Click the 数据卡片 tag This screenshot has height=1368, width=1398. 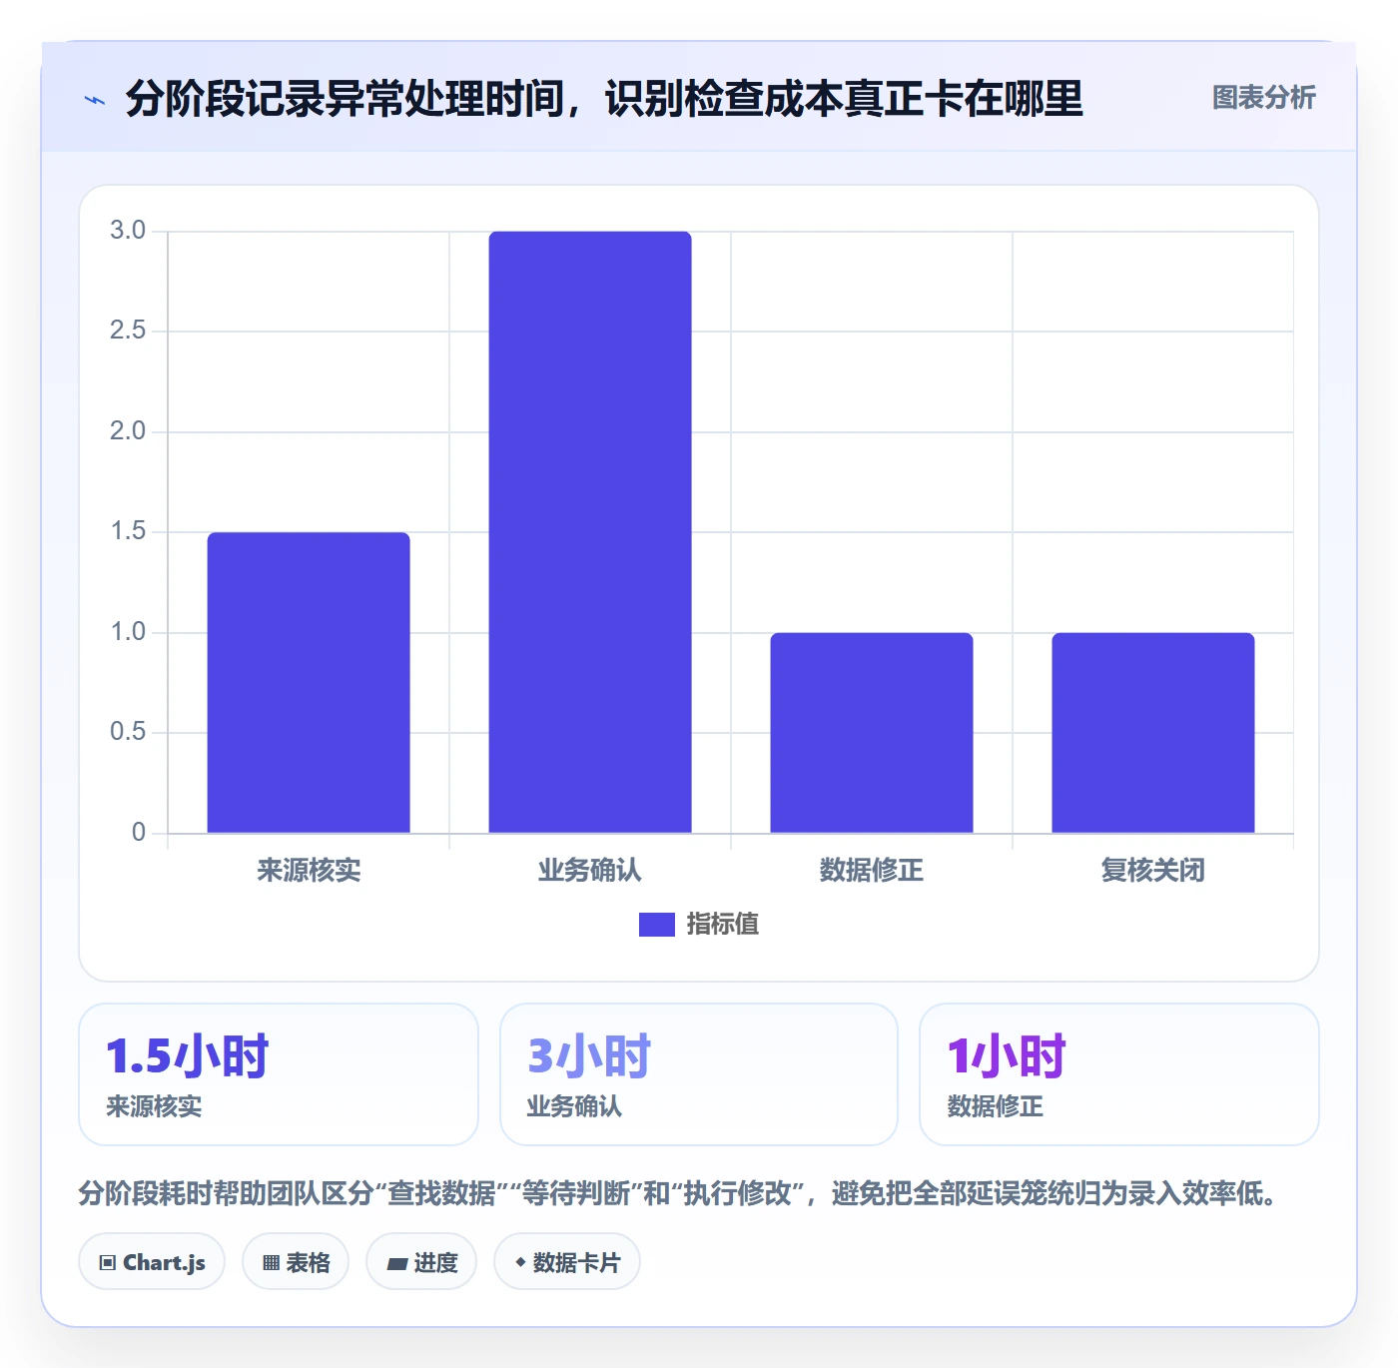coord(567,1262)
